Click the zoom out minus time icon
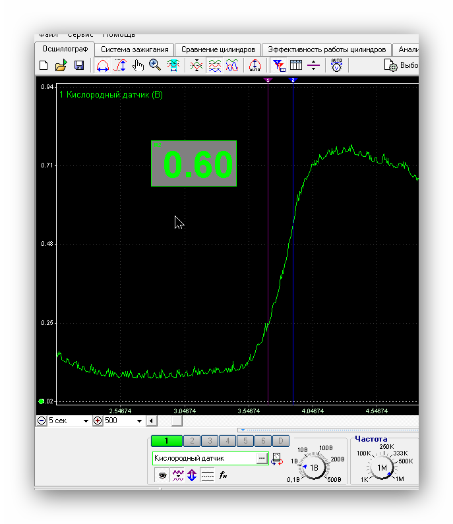Image resolution: width=453 pixels, height=524 pixels. pyautogui.click(x=42, y=421)
